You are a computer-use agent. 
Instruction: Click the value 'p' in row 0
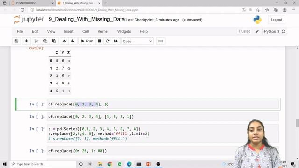(69, 61)
